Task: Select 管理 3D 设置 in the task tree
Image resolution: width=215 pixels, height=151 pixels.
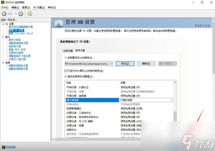Action: (16, 30)
